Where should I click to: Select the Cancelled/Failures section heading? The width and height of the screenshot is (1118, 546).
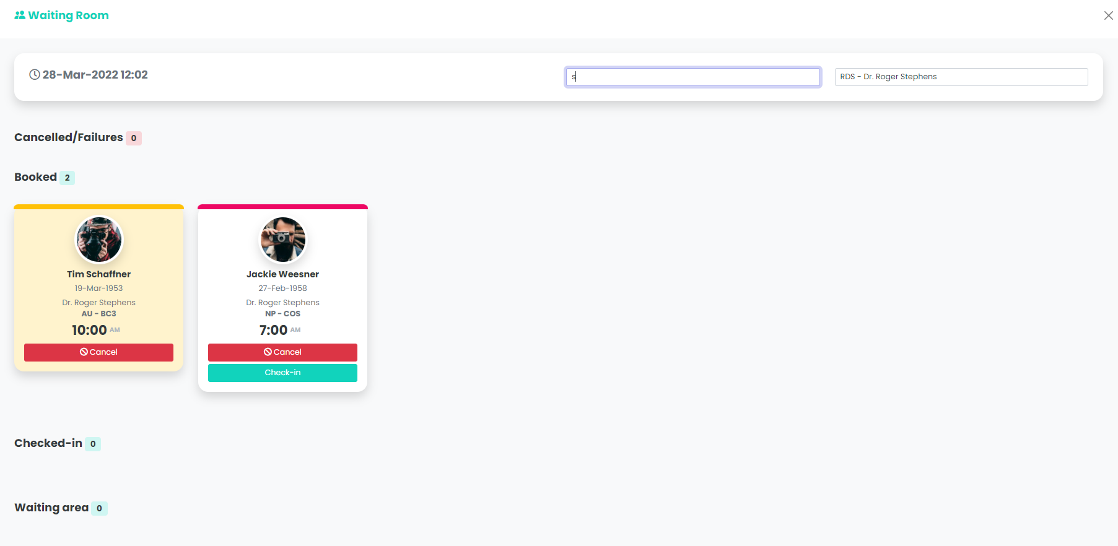[69, 137]
